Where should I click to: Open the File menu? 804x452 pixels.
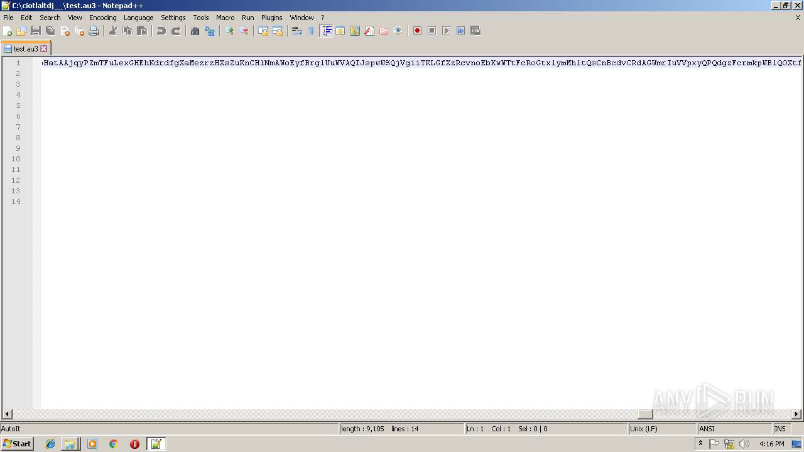pyautogui.click(x=8, y=18)
